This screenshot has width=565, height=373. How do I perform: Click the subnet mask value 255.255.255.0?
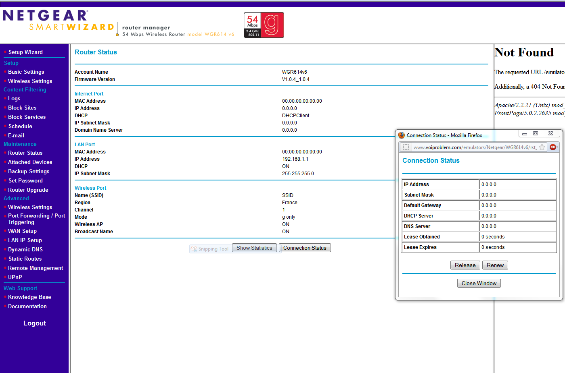click(x=298, y=174)
